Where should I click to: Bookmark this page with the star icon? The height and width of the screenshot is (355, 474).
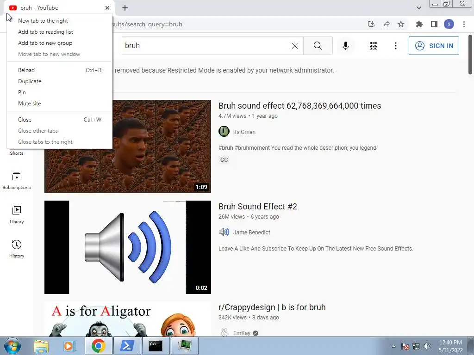[x=401, y=24]
